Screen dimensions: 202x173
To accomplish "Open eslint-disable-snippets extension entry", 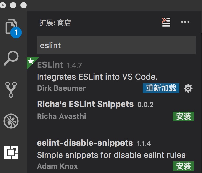I will [85, 143].
